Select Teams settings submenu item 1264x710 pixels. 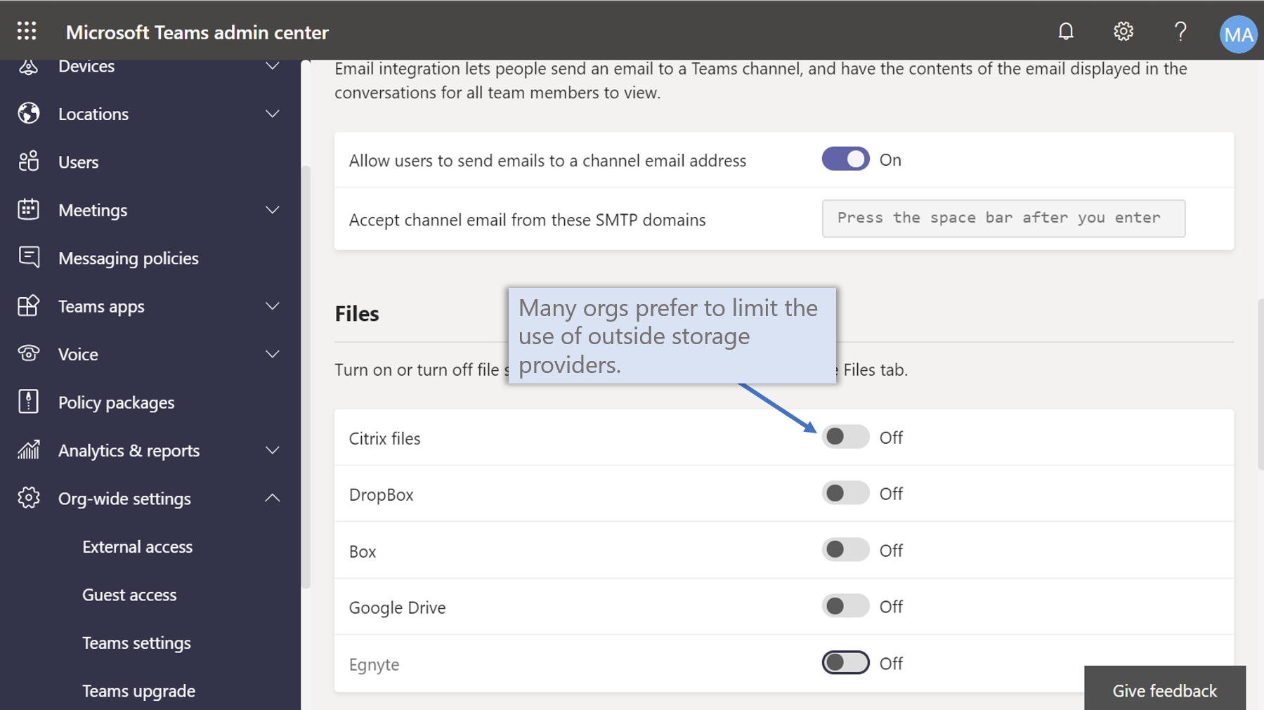coord(136,643)
